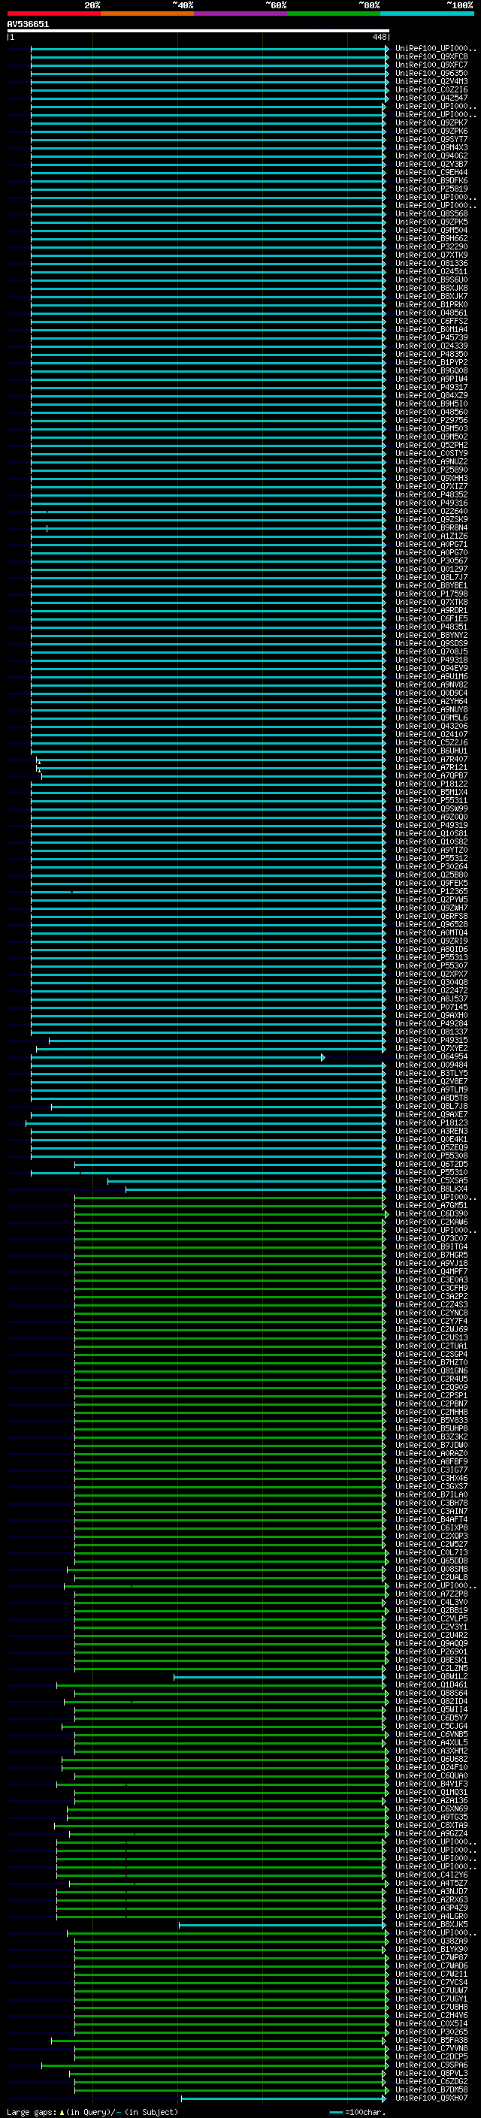This screenshot has width=481, height=2118.
Task: Select label UniRef100_Q9SW99
Action: click(431, 808)
